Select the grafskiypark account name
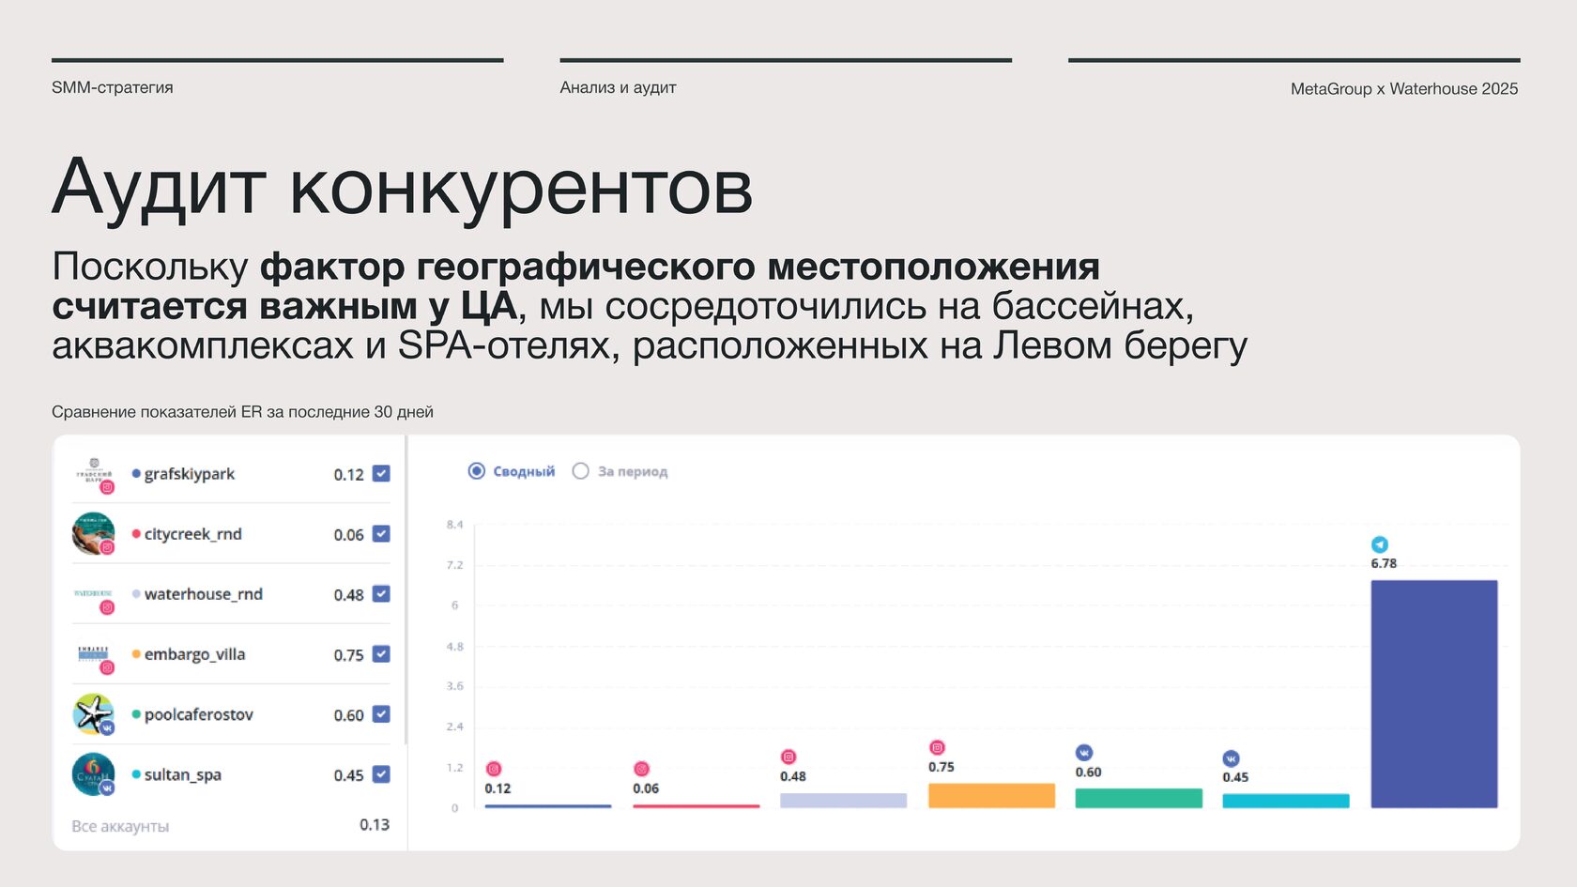 point(190,474)
